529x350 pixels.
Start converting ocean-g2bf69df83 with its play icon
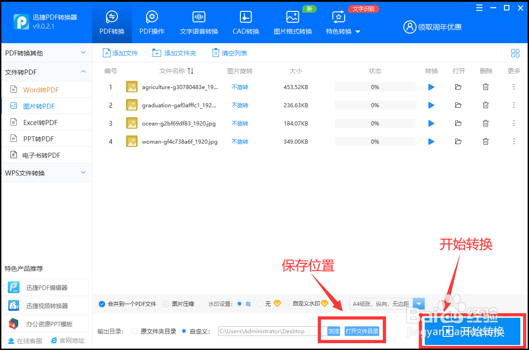pos(431,123)
